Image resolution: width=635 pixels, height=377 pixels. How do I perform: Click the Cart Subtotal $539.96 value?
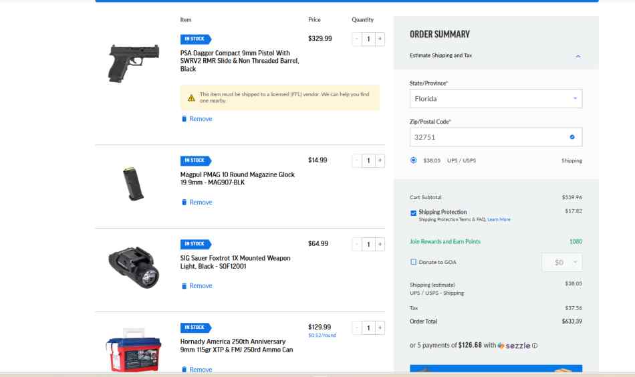tap(571, 197)
